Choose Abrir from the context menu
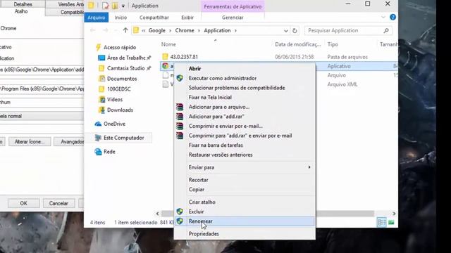Viewport: 451px width, 253px height. click(194, 69)
